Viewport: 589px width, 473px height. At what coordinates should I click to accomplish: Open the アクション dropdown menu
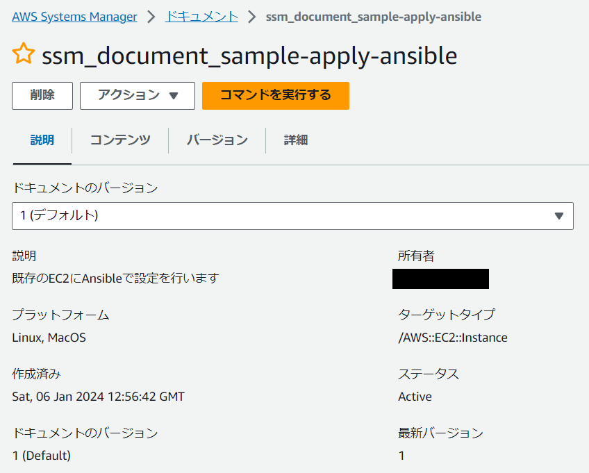pyautogui.click(x=138, y=96)
